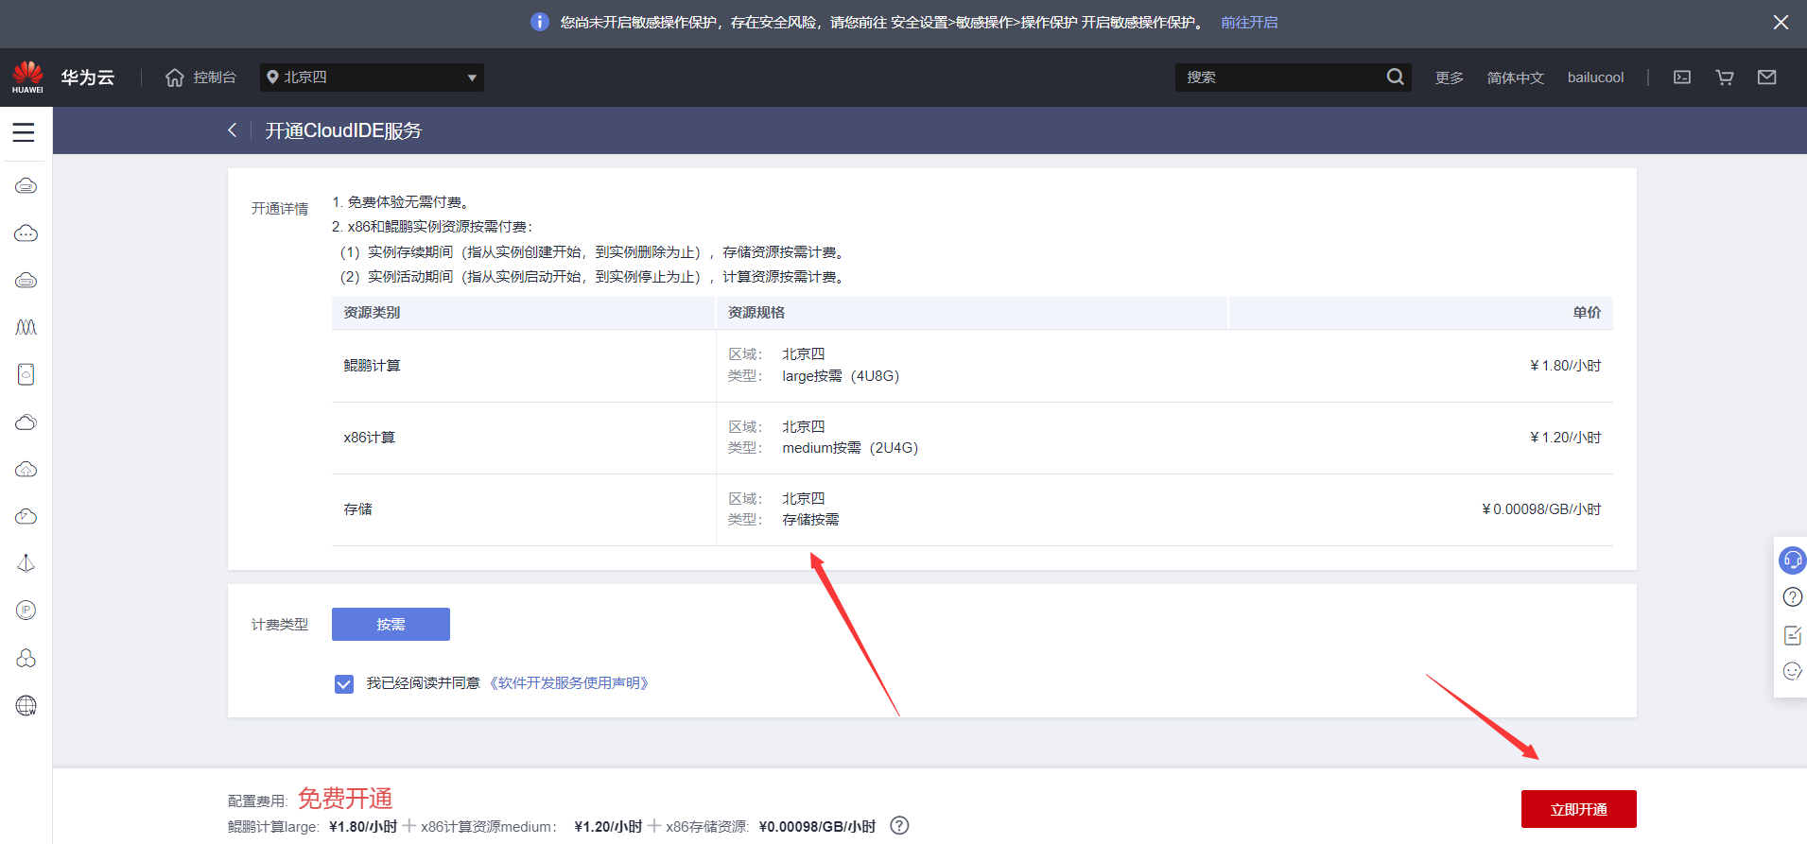Image resolution: width=1807 pixels, height=844 pixels.
Task: Click the ¥1.80/小时 table price
Action: coord(1565,366)
